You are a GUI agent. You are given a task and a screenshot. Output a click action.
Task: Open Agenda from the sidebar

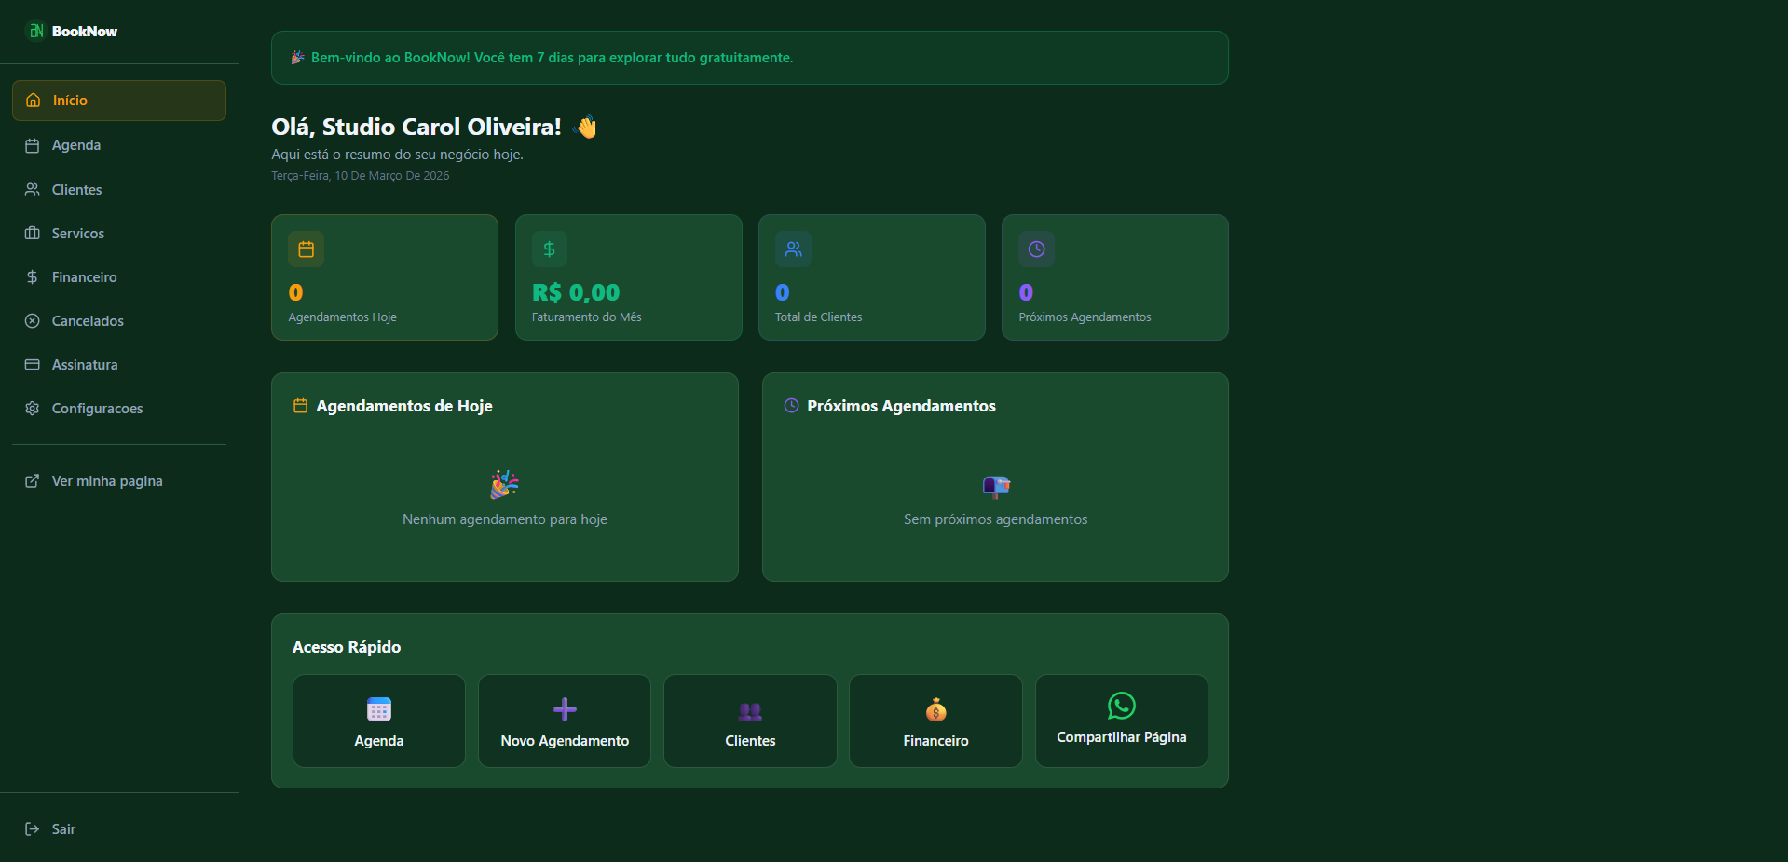point(76,145)
